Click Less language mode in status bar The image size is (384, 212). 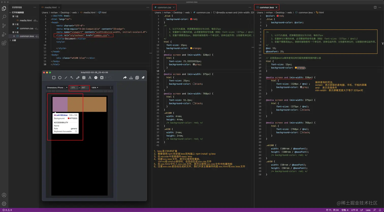[368, 210]
